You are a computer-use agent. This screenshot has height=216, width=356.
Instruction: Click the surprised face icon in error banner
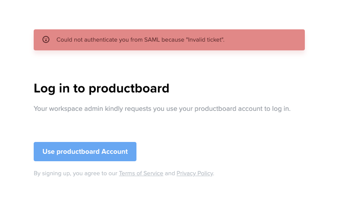coord(46,39)
